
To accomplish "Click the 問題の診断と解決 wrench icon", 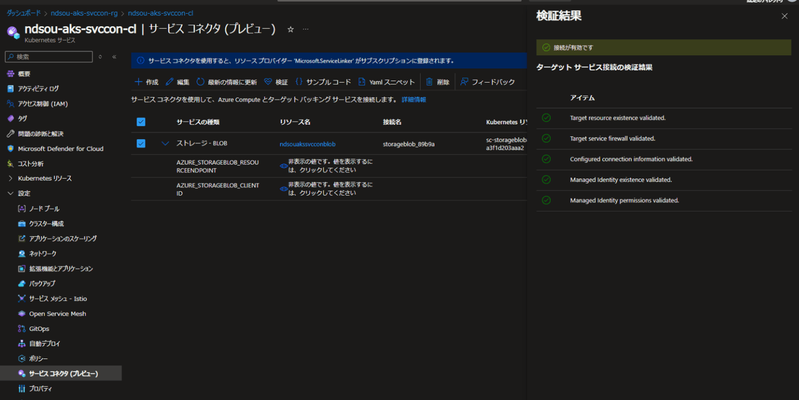I will tap(10, 134).
